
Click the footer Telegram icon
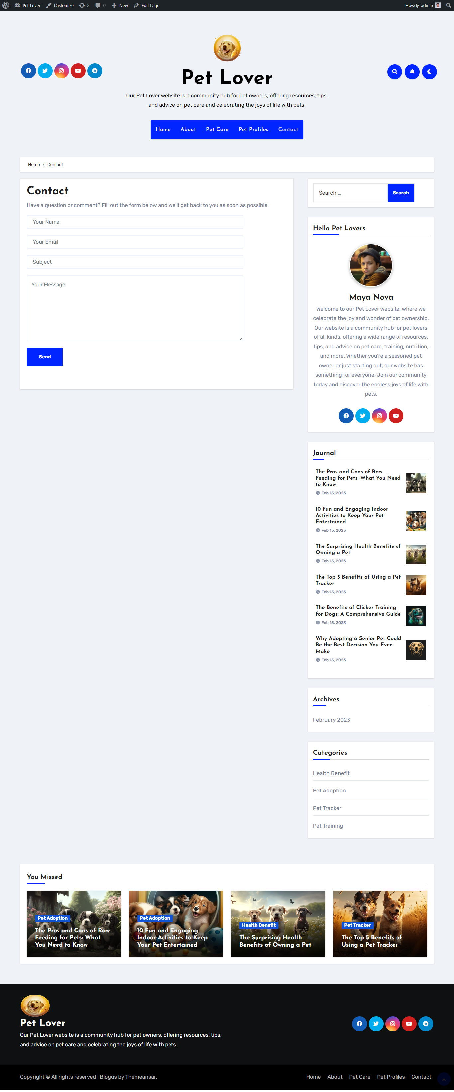click(x=426, y=1023)
